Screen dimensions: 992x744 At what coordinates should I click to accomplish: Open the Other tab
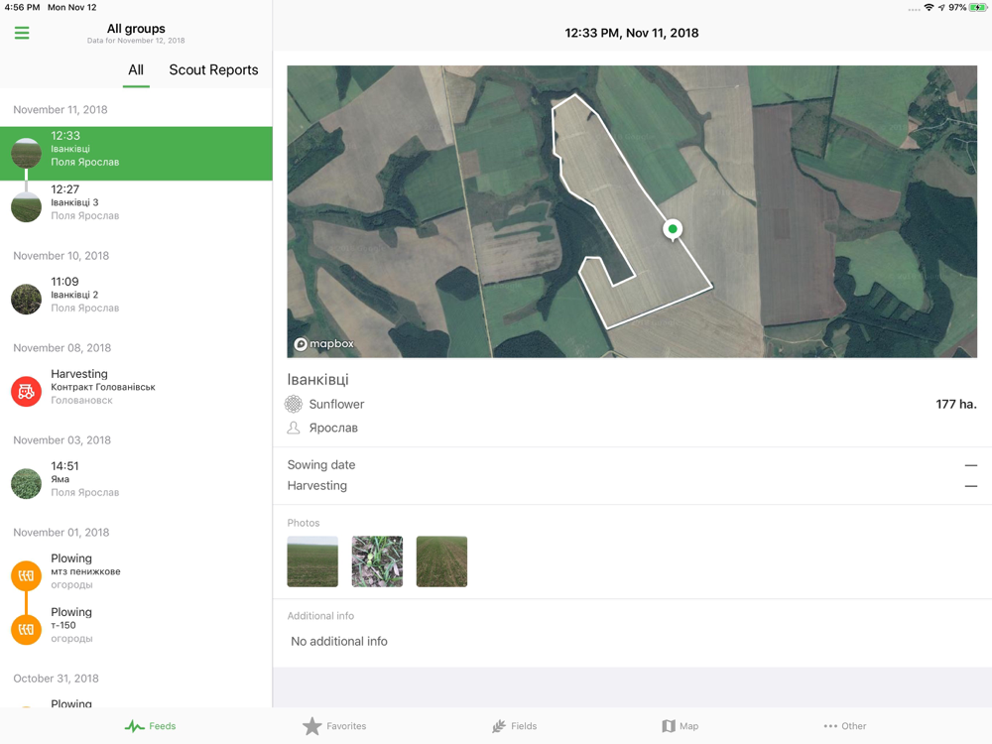pos(845,726)
